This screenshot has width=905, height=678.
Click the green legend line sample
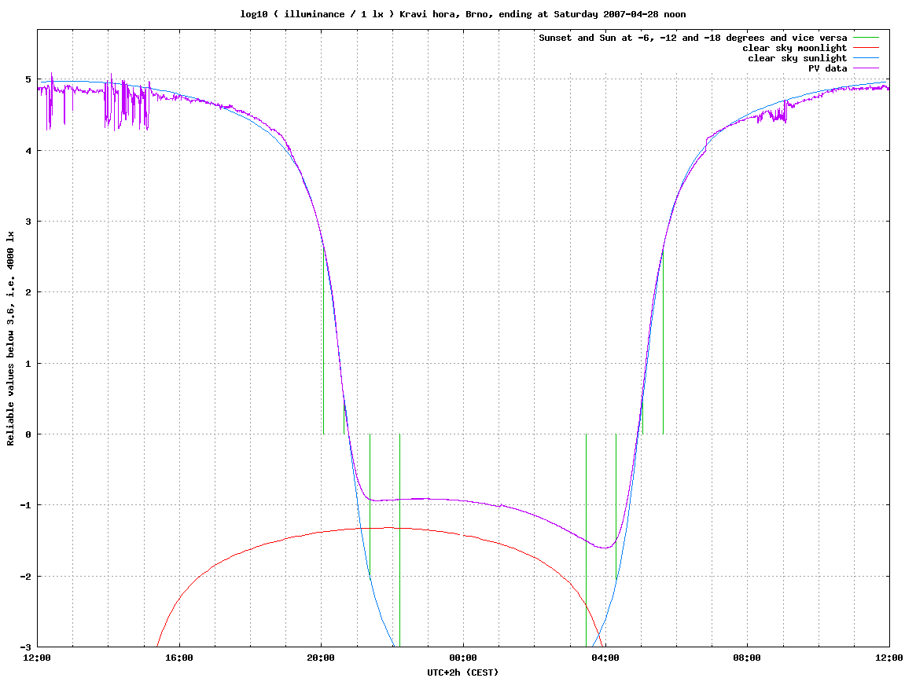866,38
